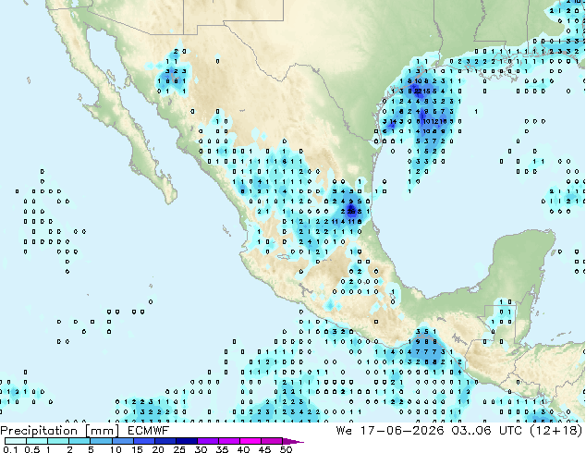Click the '22' precipitation value off Texas coast
The width and height of the screenshot is (586, 453).
[x=418, y=91]
